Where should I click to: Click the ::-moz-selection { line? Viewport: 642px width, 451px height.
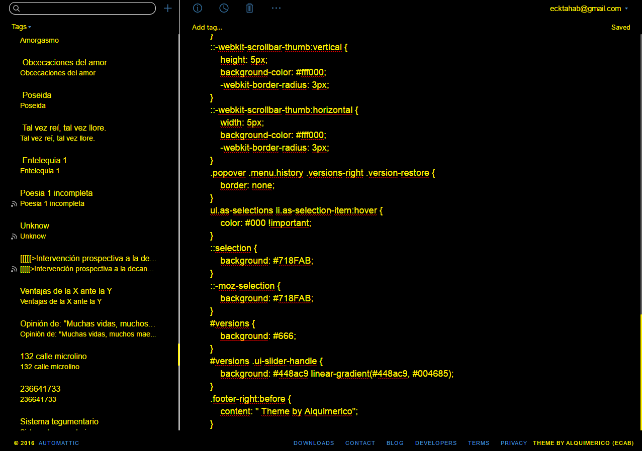245,286
